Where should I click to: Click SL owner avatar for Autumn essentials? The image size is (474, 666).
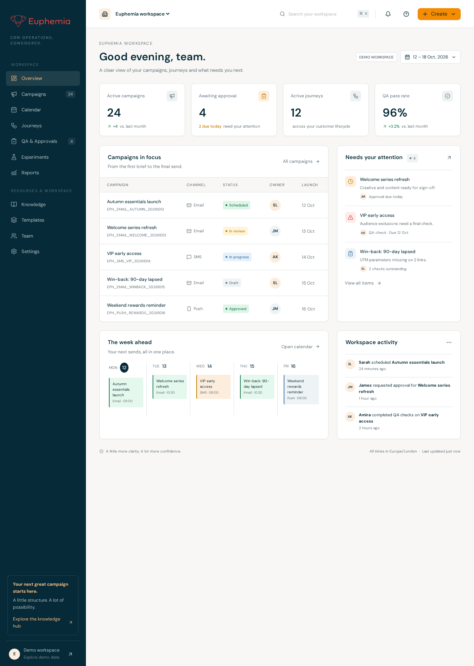275,205
